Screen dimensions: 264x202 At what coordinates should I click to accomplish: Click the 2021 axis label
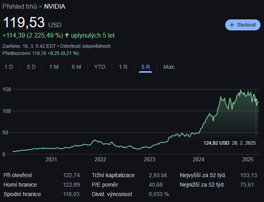tap(51, 159)
